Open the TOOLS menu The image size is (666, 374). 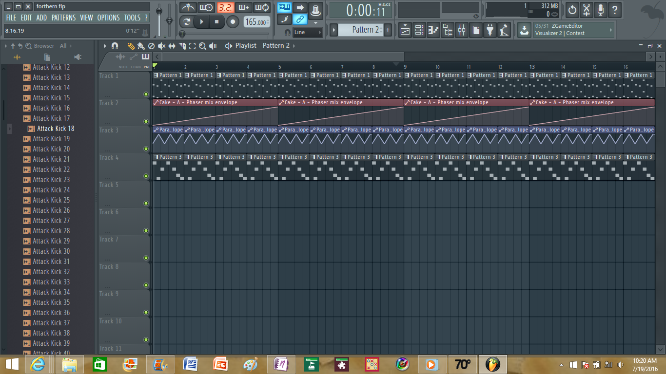pyautogui.click(x=132, y=18)
